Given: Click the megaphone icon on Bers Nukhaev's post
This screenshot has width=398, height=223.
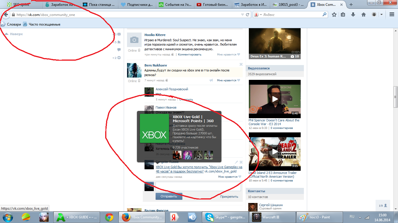Looking at the screenshot, I should [211, 80].
